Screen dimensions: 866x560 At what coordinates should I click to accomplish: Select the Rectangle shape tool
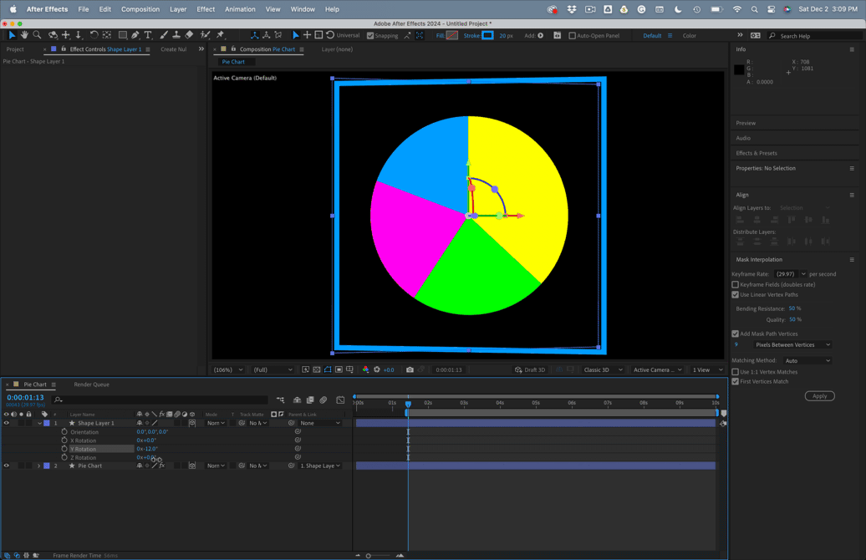coord(123,35)
